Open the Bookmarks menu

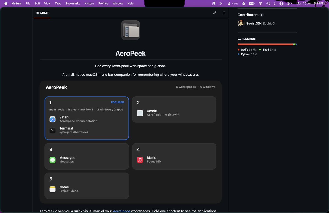click(x=73, y=4)
